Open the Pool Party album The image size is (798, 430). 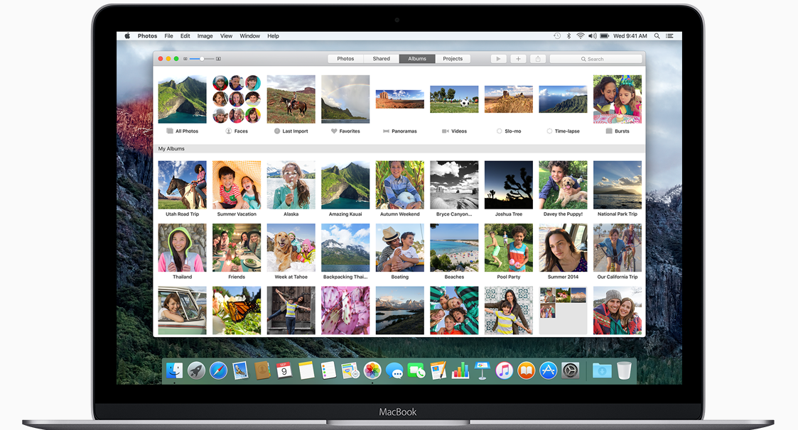[508, 248]
